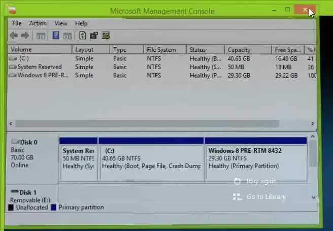The height and width of the screenshot is (231, 333).
Task: Click the 70.00 GB disk size text
Action: point(22,157)
